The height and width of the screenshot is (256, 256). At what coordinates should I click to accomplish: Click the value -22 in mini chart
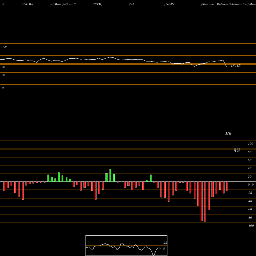(x=165, y=243)
